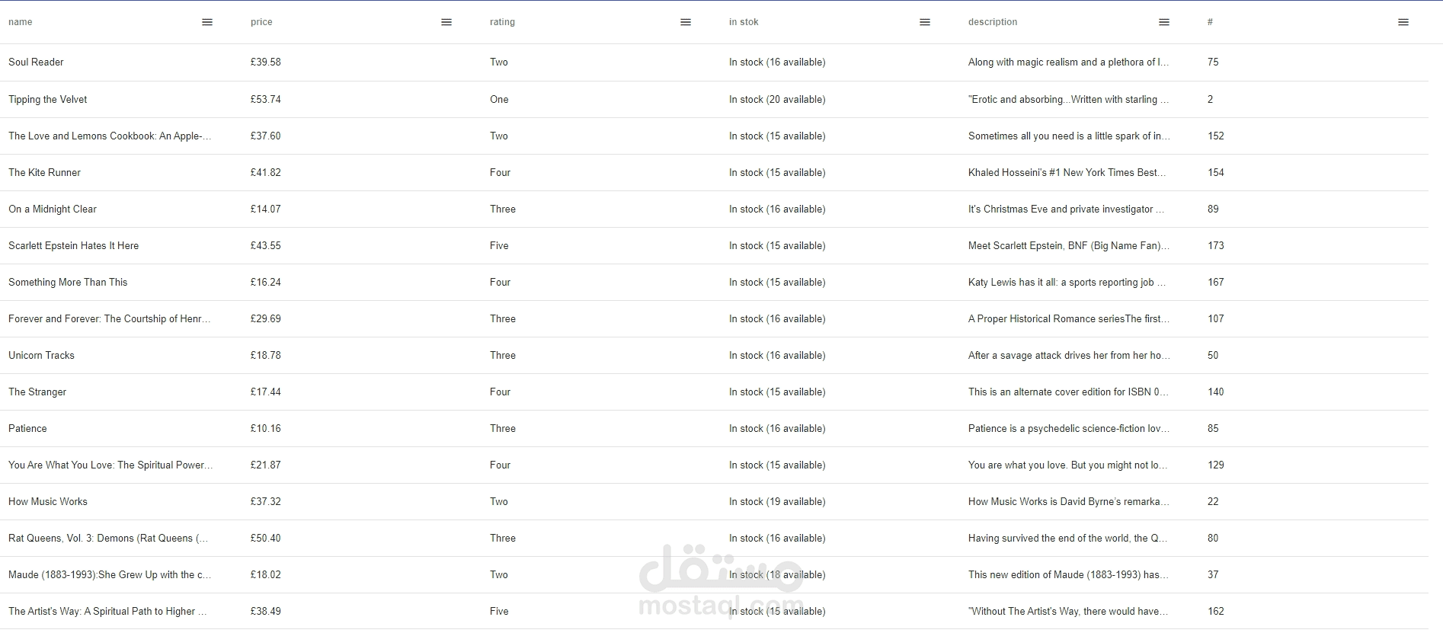This screenshot has width=1443, height=633.
Task: Click the £37.60 price cell
Action: (265, 136)
